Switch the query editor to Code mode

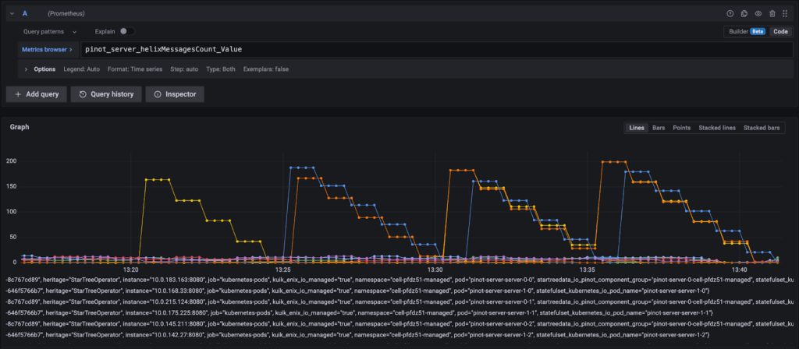click(x=779, y=32)
